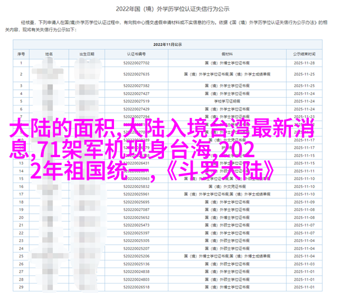337x293 pixels.
Task: Click the end date 2025-11-09
Action: click(304, 202)
